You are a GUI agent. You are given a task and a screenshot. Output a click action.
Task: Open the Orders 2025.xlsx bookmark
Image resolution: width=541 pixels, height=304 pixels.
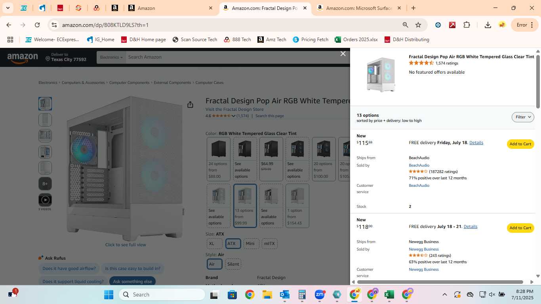point(356,40)
